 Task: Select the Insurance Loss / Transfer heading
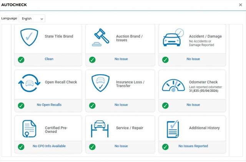(x=130, y=84)
